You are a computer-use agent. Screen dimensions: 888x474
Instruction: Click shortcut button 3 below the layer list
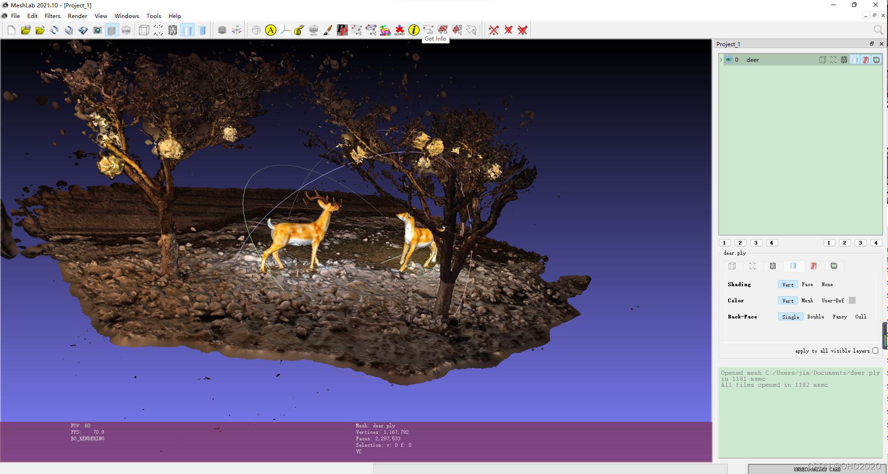pyautogui.click(x=756, y=242)
